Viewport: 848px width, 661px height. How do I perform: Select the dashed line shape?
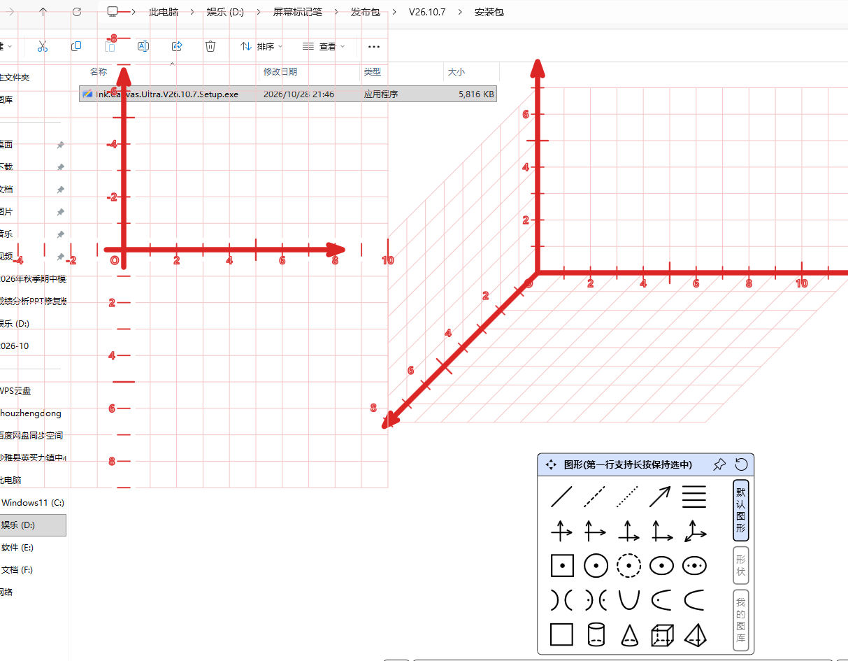click(x=595, y=497)
